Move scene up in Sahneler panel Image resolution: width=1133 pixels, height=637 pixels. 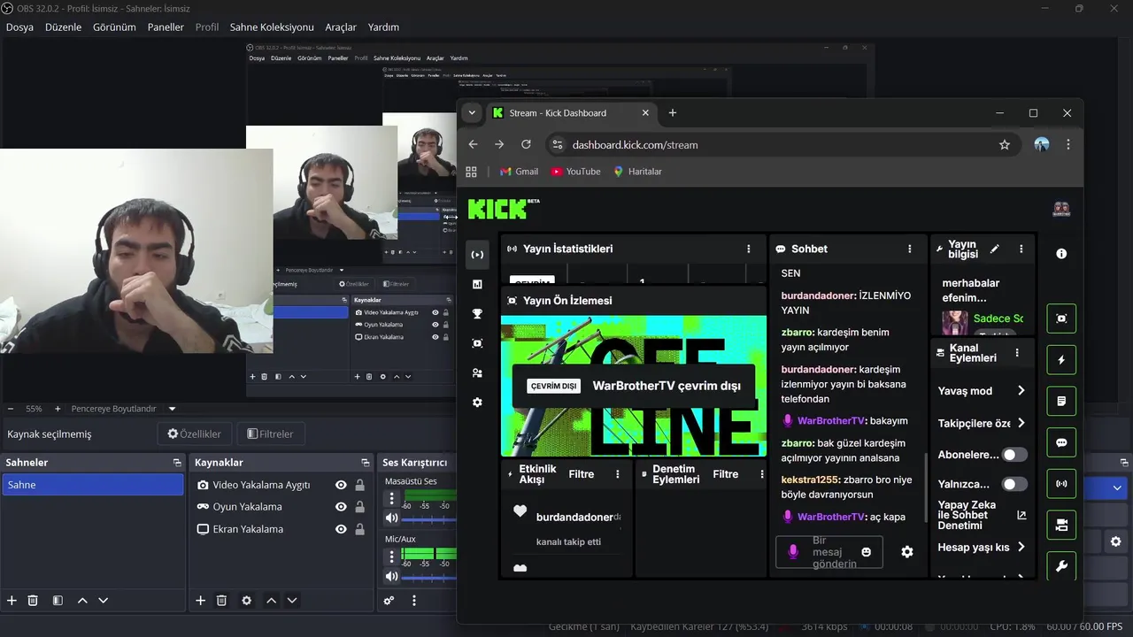pyautogui.click(x=82, y=600)
